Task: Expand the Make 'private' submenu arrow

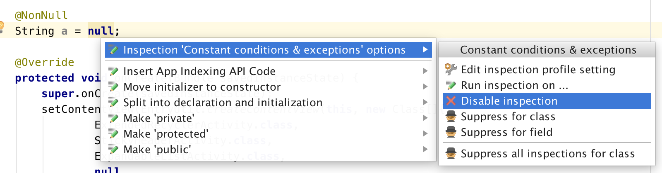Action: click(x=425, y=118)
